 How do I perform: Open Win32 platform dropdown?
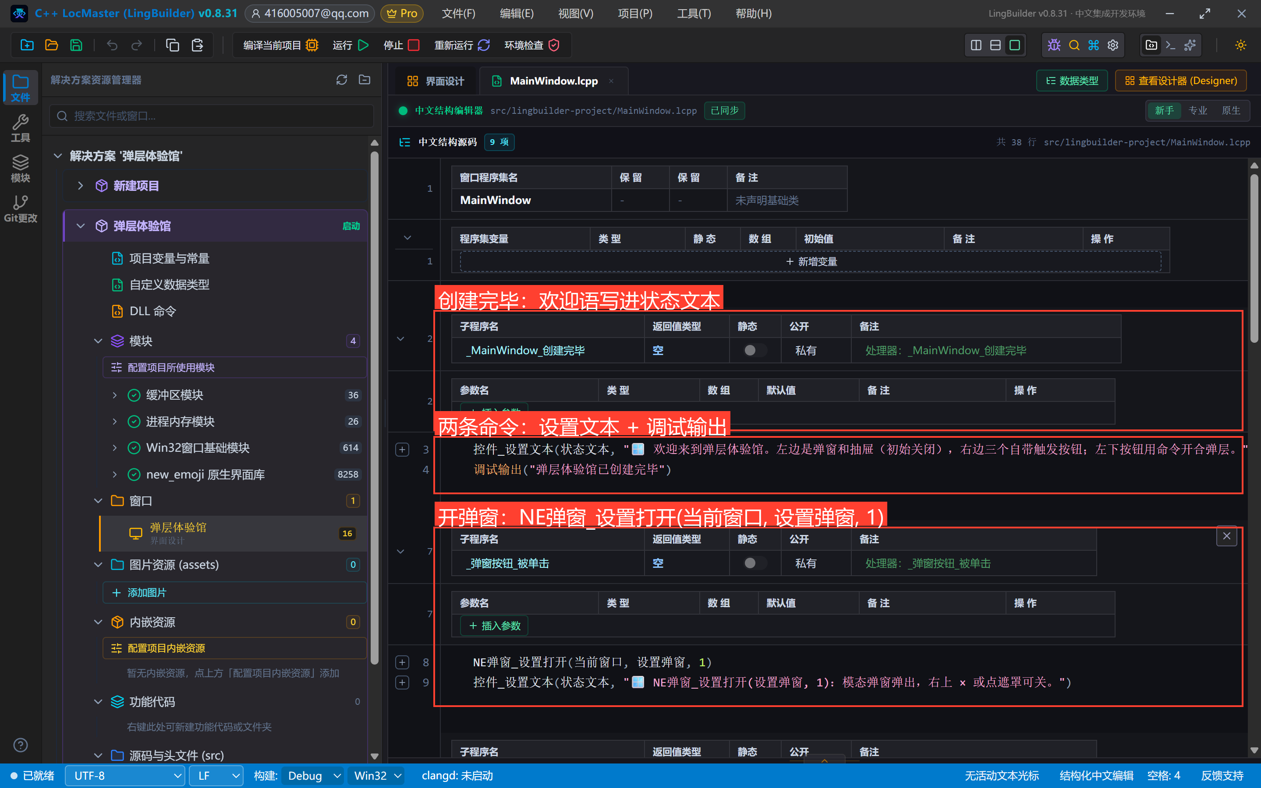377,775
